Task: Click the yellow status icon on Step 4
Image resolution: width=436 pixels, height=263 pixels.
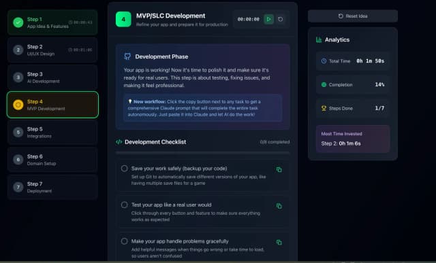Action: pyautogui.click(x=18, y=105)
